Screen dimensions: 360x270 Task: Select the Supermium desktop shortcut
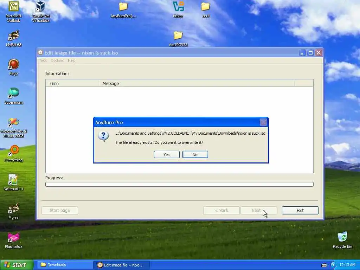coord(14,96)
